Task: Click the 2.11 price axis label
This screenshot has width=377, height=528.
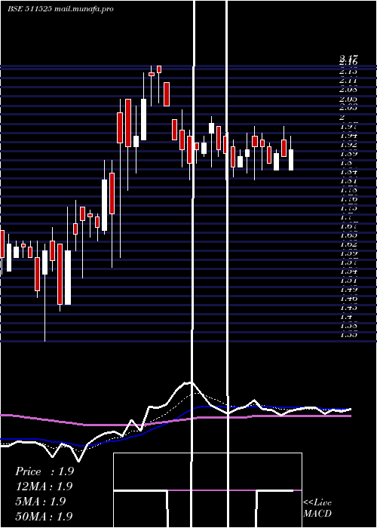Action: point(348,81)
